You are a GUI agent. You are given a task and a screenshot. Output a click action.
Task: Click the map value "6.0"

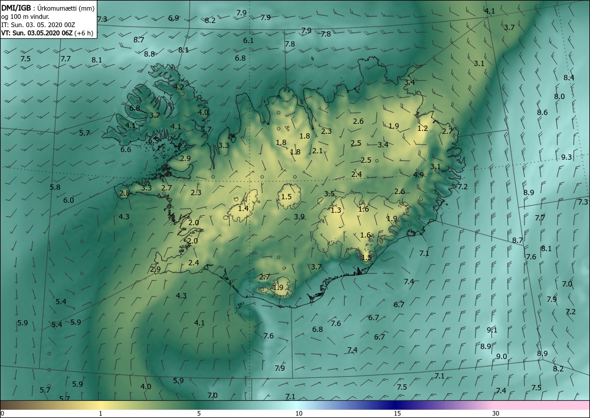coord(68,200)
